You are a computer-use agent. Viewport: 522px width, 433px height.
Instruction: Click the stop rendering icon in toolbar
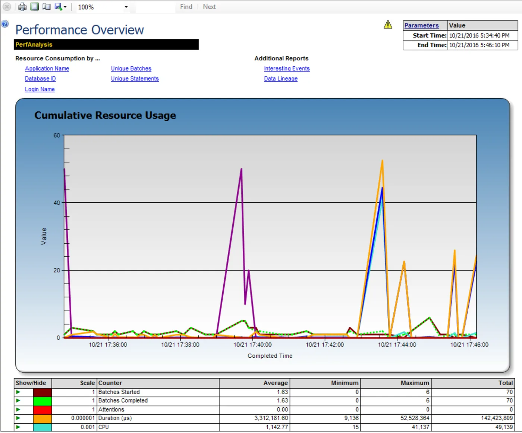coord(6,7)
